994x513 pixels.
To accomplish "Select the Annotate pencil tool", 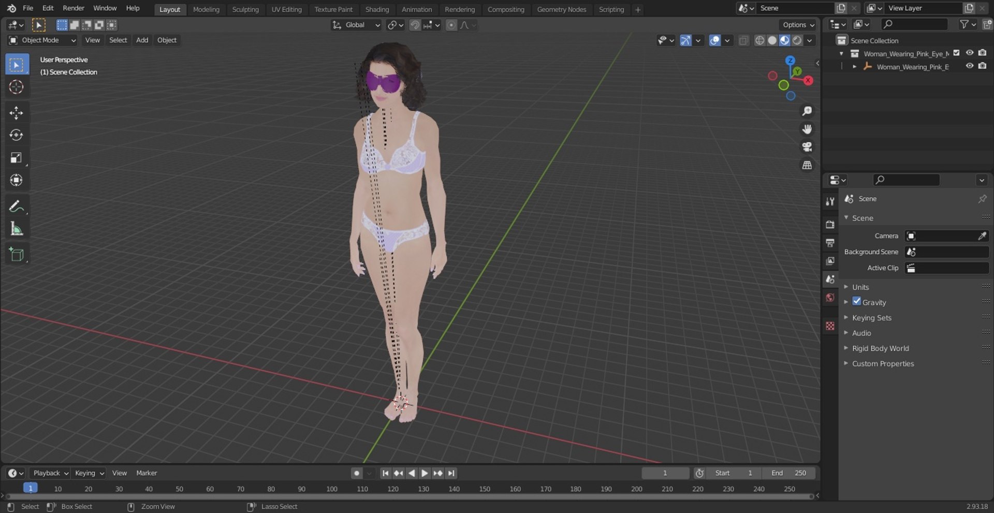I will [x=17, y=207].
